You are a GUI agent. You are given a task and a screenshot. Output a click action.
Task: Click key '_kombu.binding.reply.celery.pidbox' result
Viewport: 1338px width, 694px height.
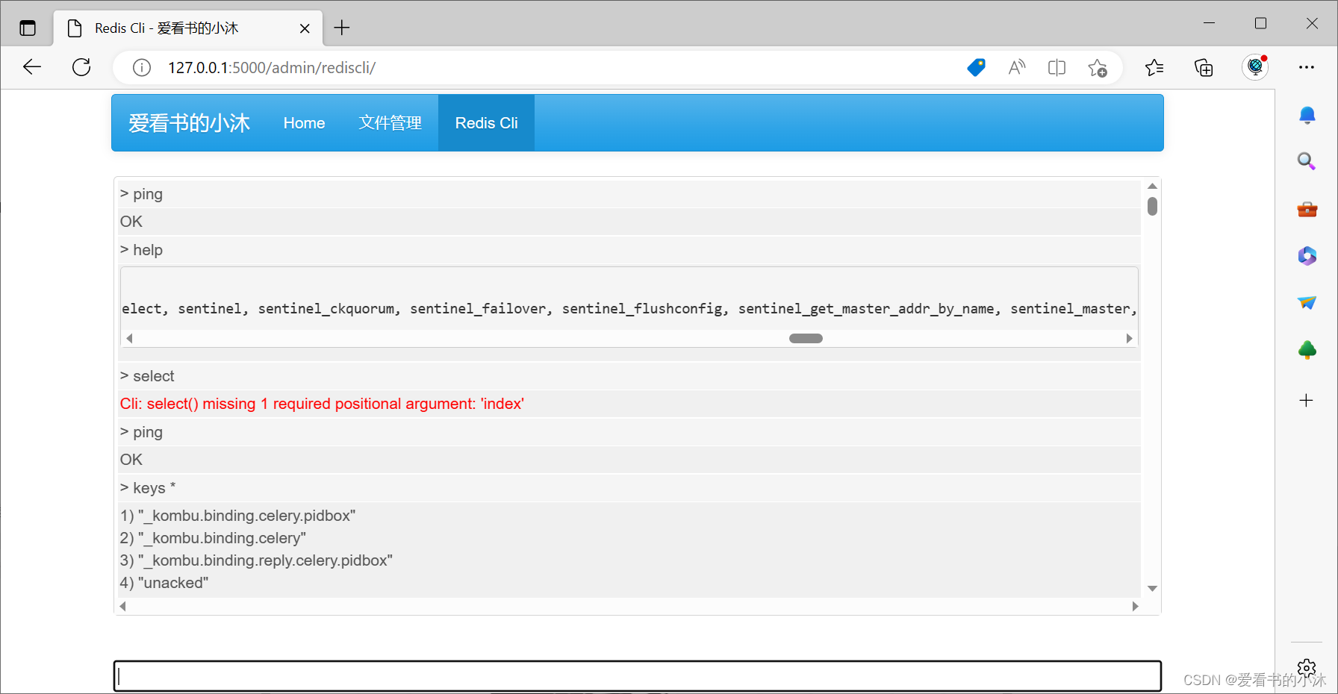tap(256, 560)
